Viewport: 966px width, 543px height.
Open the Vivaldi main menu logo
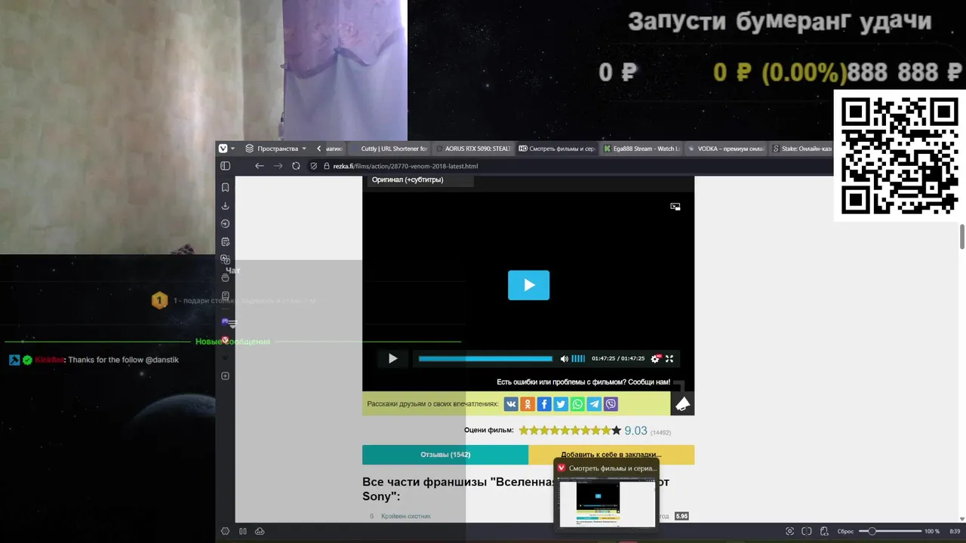[x=223, y=149]
